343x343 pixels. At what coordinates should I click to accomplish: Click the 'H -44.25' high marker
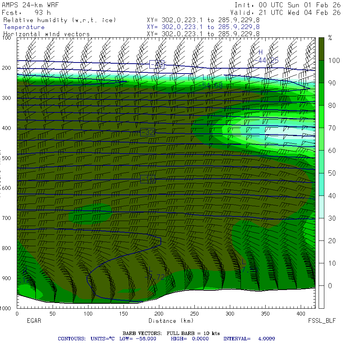[x=266, y=56]
